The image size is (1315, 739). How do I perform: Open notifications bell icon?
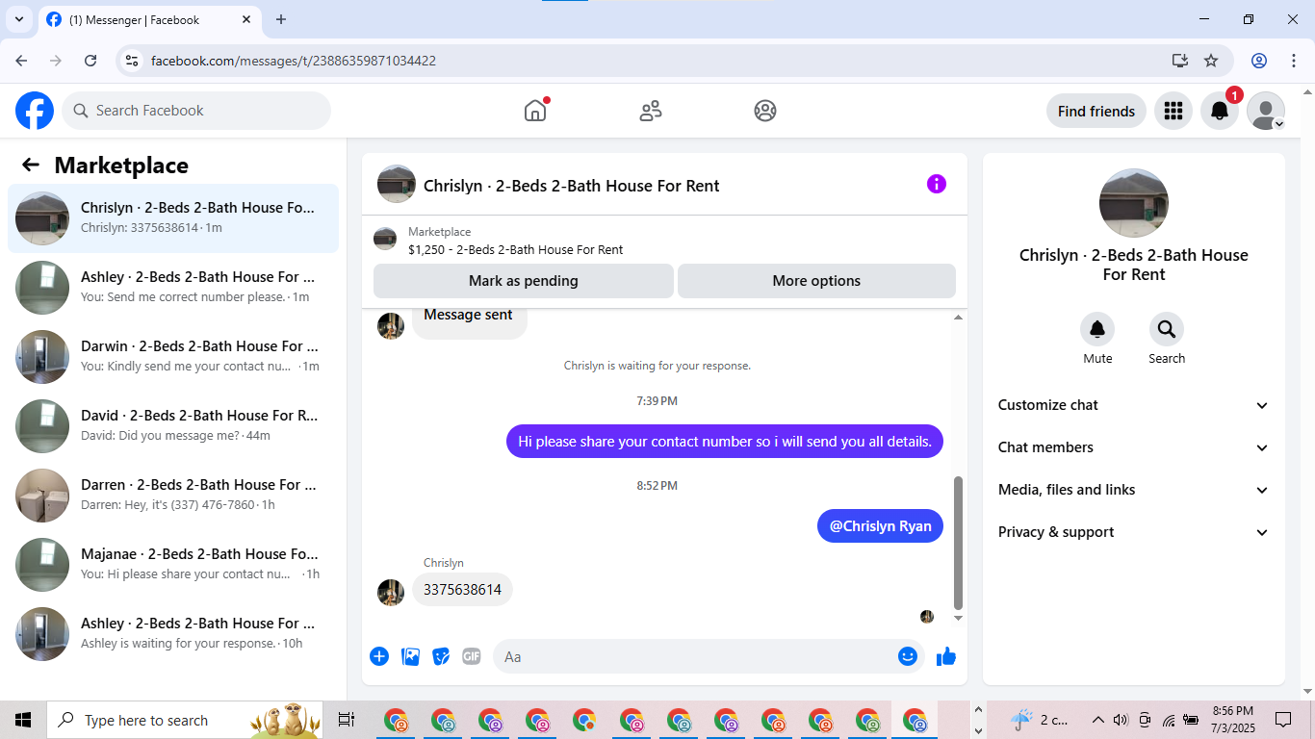[1220, 111]
